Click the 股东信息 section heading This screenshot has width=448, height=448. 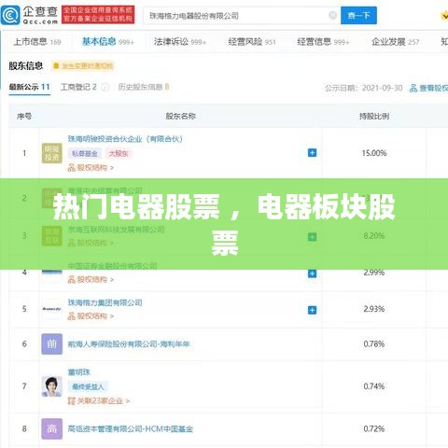pyautogui.click(x=25, y=65)
